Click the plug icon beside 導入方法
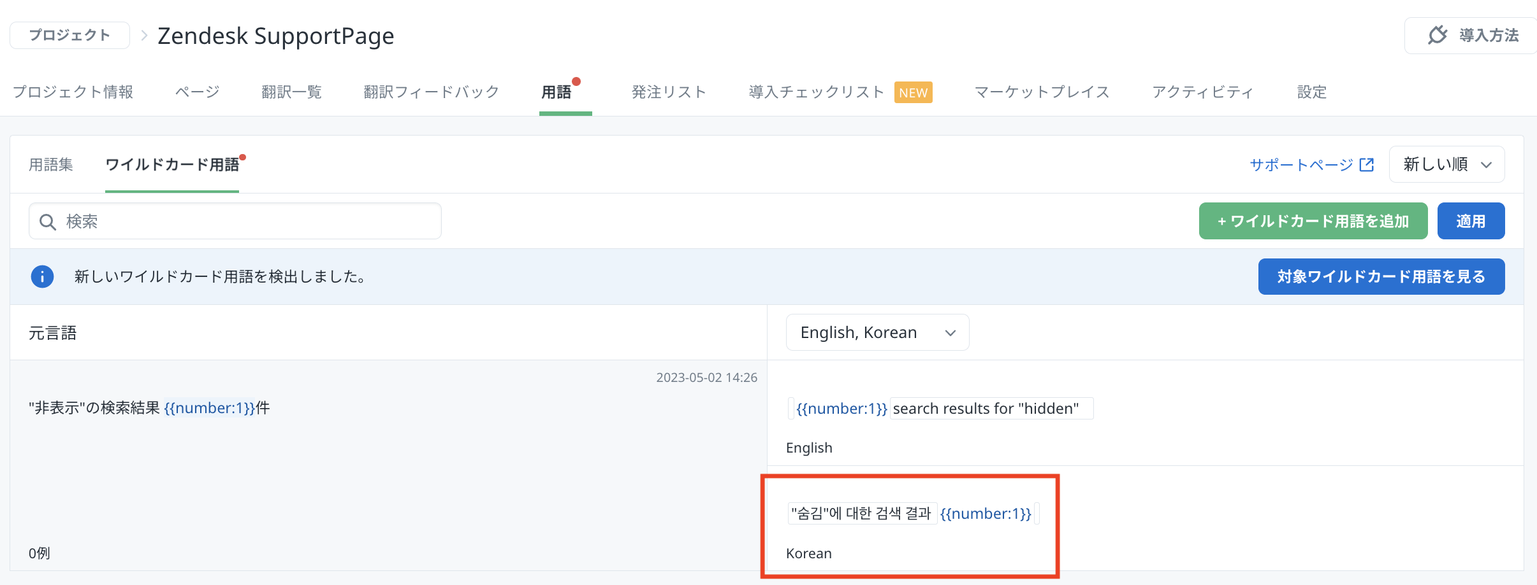This screenshot has width=1537, height=585. point(1438,35)
